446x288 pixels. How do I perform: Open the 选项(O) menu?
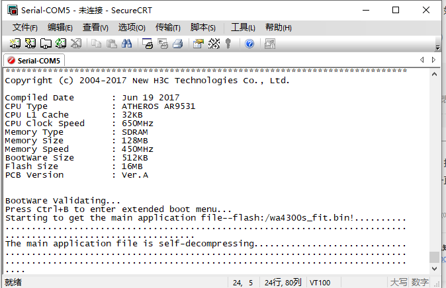132,28
